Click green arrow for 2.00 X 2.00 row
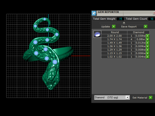The width and height of the screenshot is (155, 116). click(148, 36)
